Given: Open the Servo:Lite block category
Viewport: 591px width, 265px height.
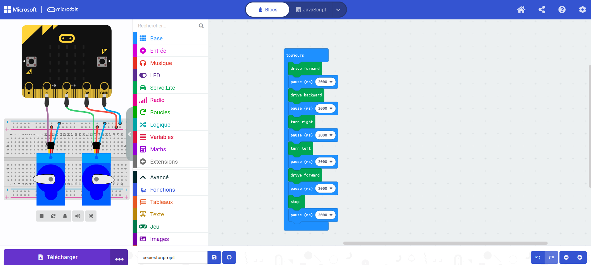Looking at the screenshot, I should [162, 88].
